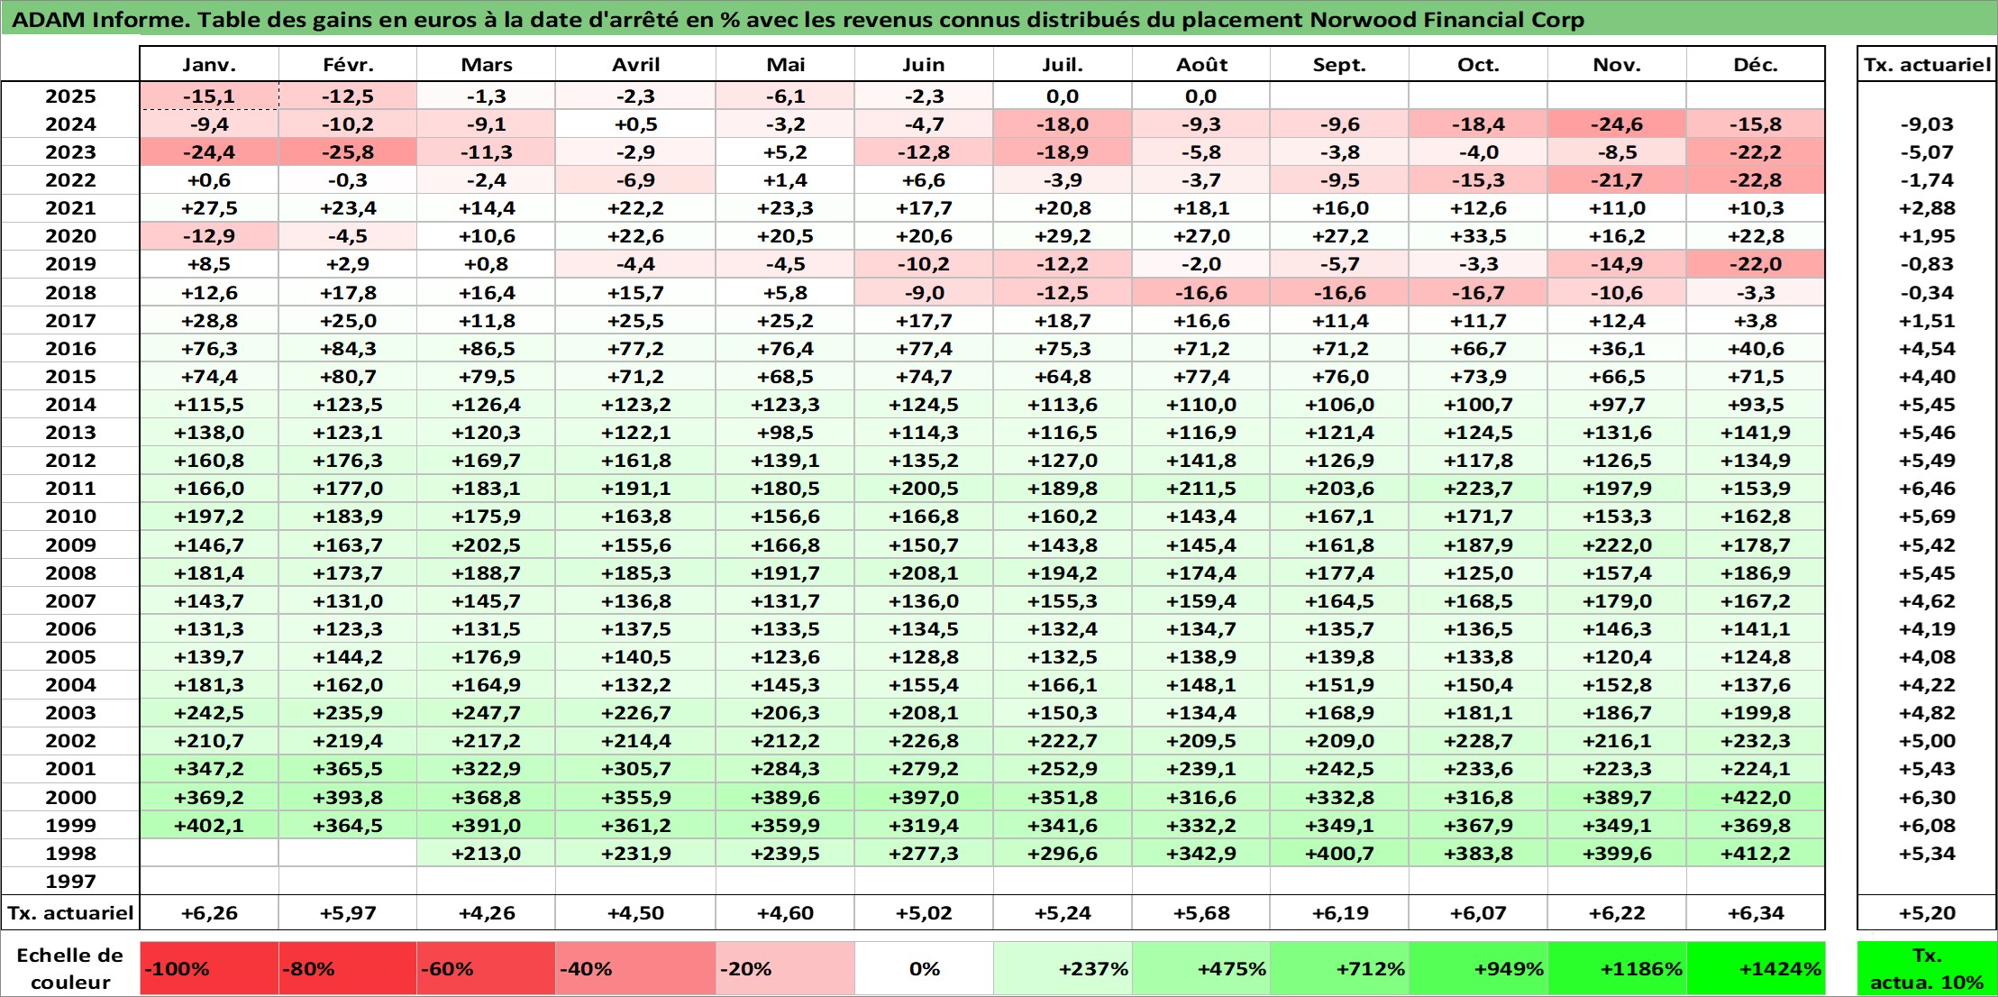Click the +6,26 January actuarial rate
Screen dimensions: 1998x997
[209, 912]
